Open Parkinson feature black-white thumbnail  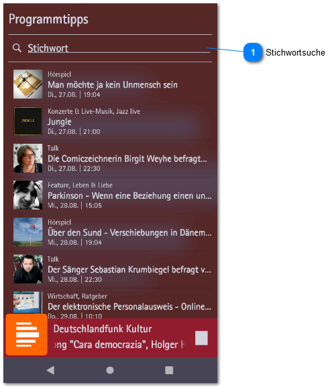[x=28, y=195]
